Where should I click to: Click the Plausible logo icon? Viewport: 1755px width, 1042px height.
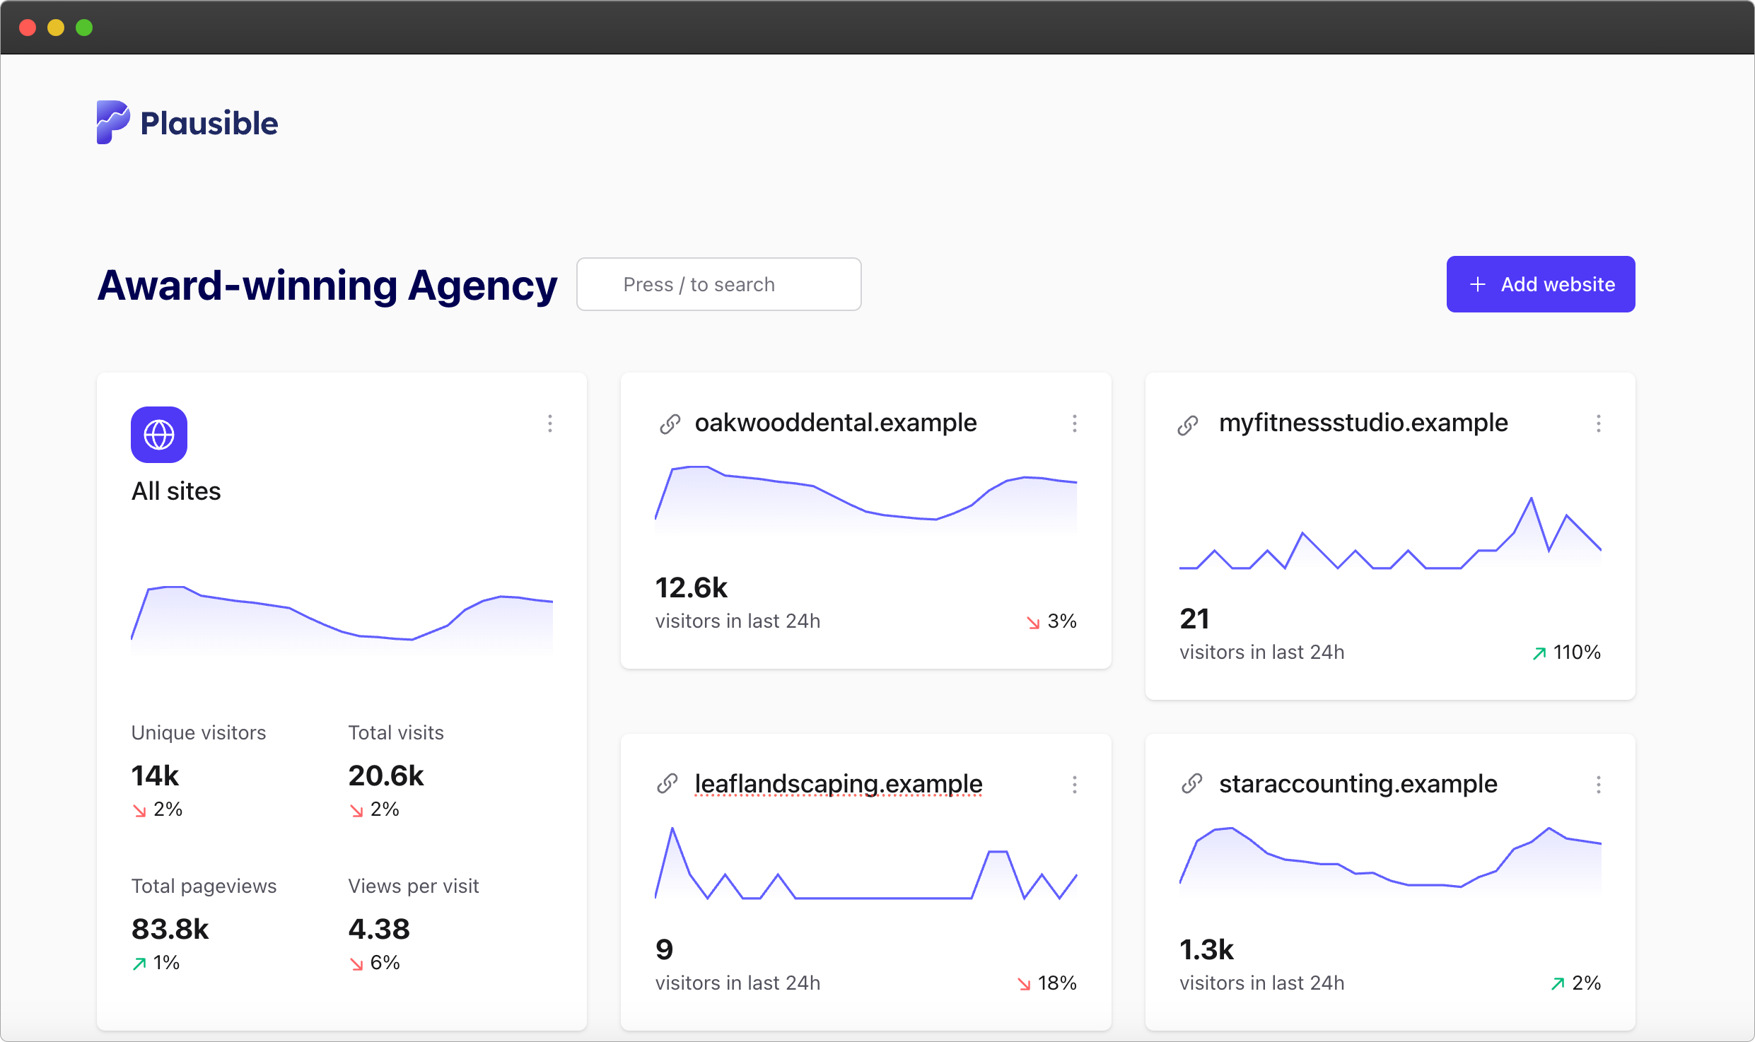pos(115,122)
